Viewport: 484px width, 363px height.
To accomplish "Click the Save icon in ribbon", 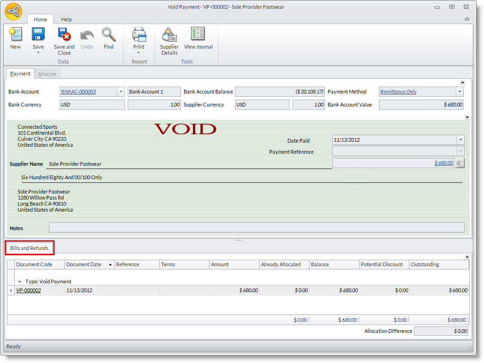I will click(38, 35).
